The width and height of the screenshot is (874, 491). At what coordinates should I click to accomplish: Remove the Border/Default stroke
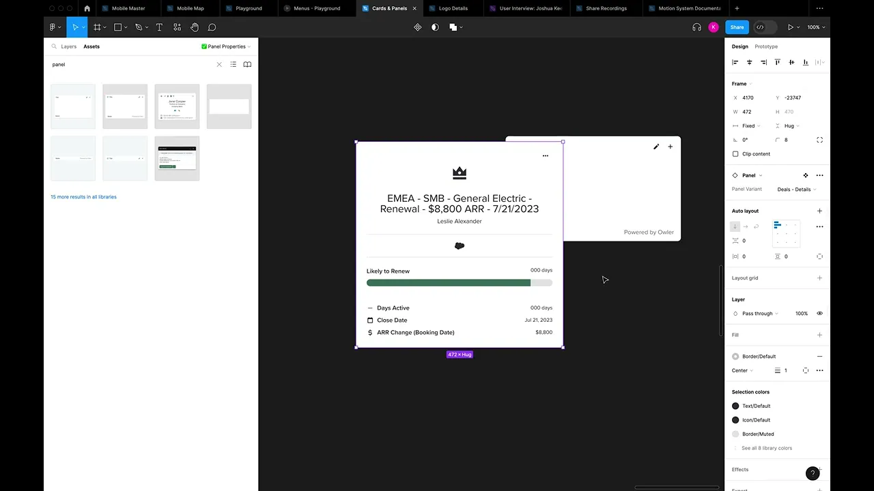[x=819, y=357]
